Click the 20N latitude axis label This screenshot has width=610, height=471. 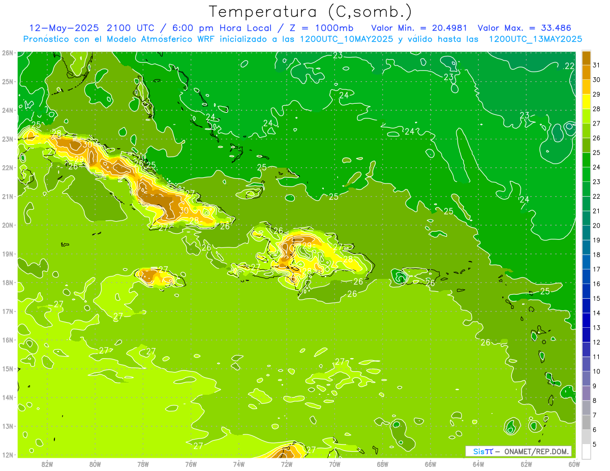click(x=8, y=225)
